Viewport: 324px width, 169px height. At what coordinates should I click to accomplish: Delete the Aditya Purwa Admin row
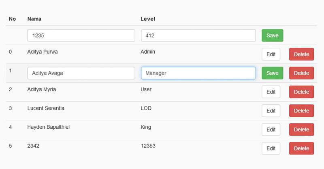coord(301,54)
